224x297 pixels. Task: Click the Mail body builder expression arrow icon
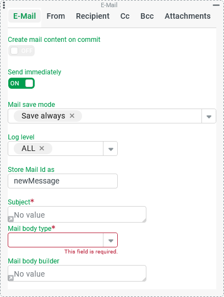click(x=10, y=278)
